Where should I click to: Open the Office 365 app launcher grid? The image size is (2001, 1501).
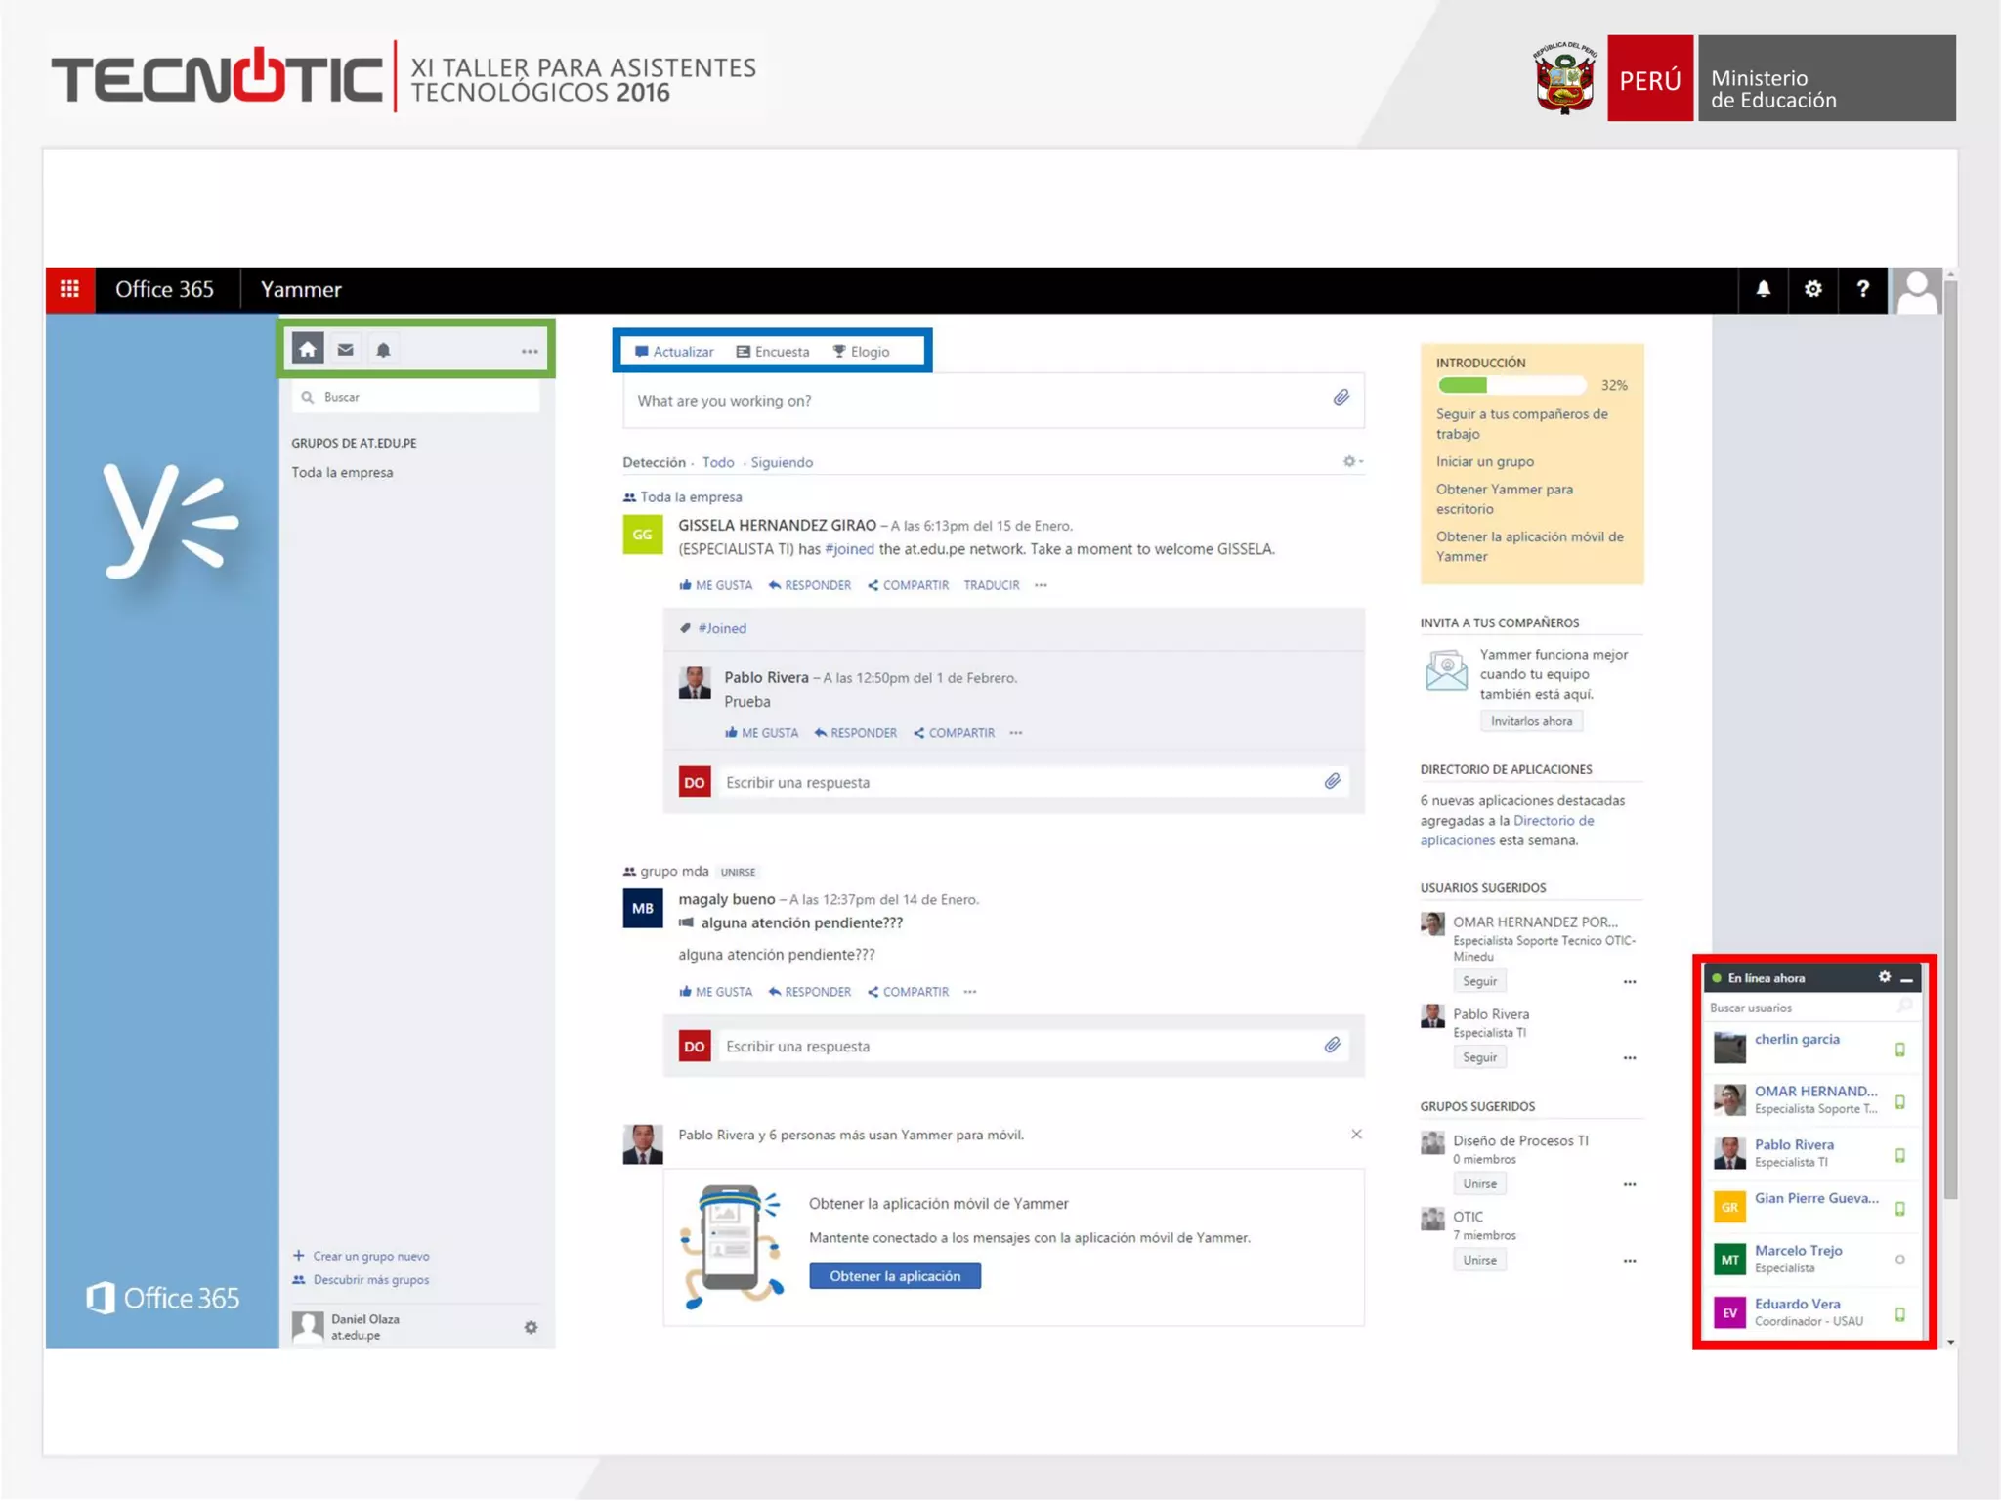[69, 289]
